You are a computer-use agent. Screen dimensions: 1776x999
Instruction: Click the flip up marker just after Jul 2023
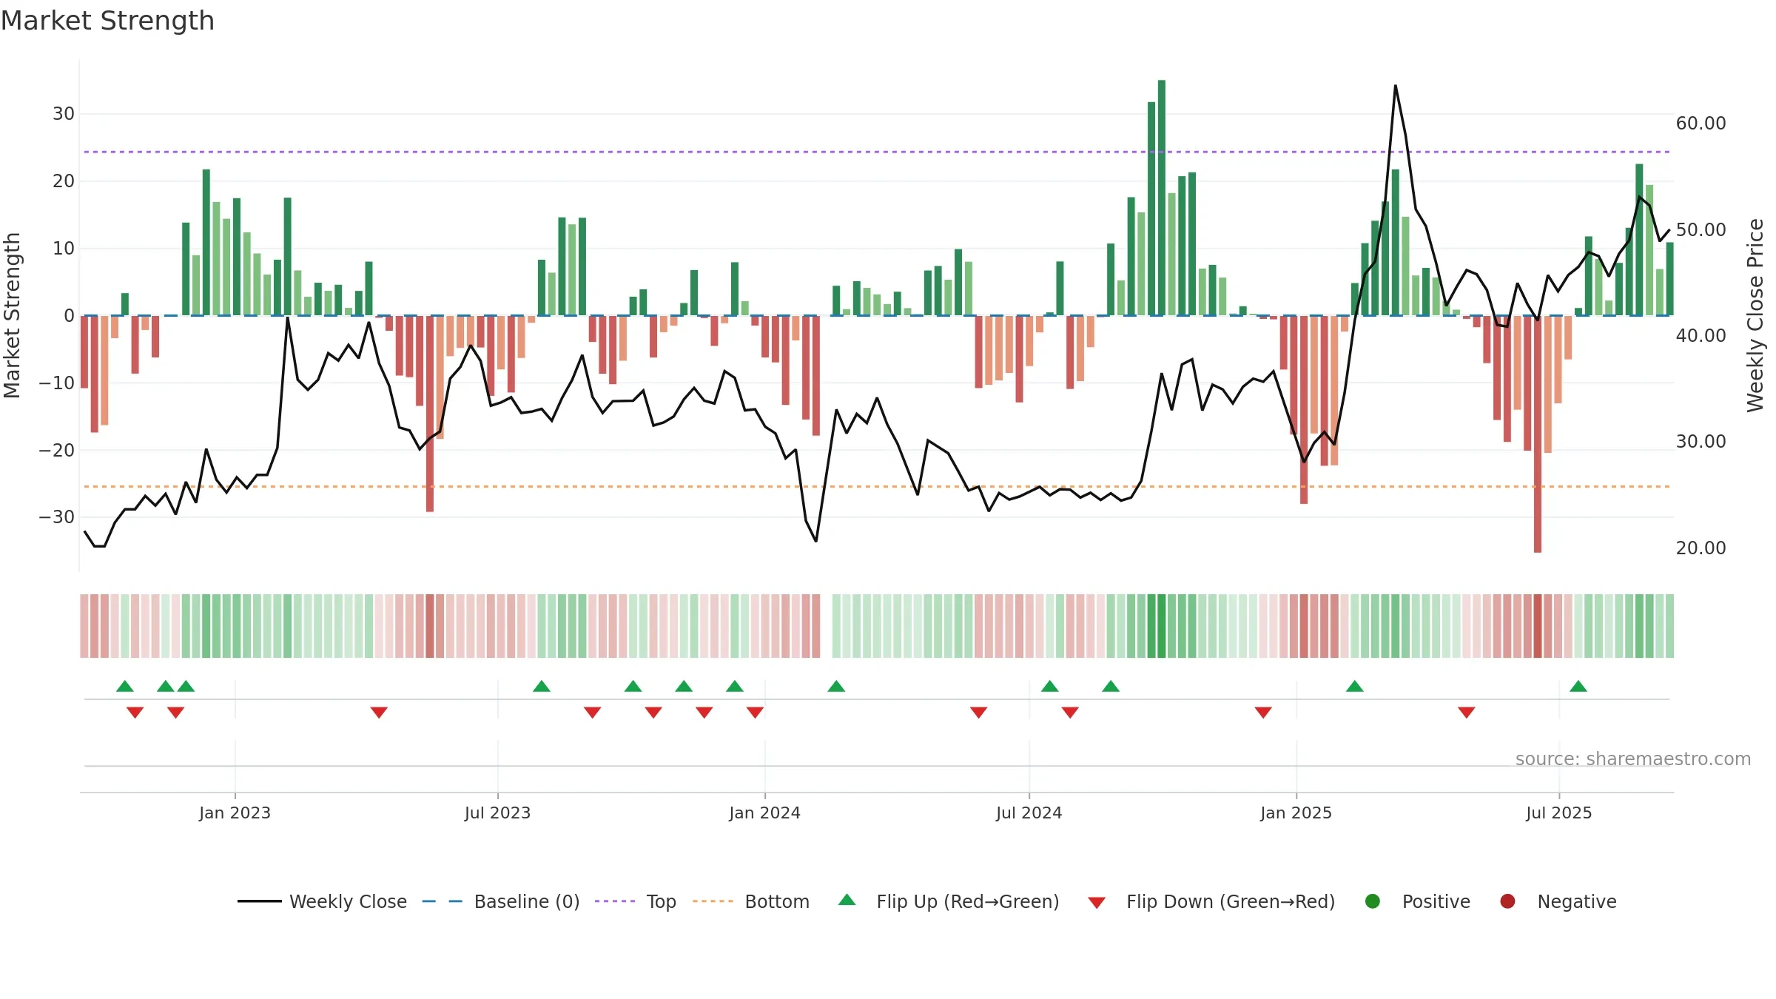(542, 686)
